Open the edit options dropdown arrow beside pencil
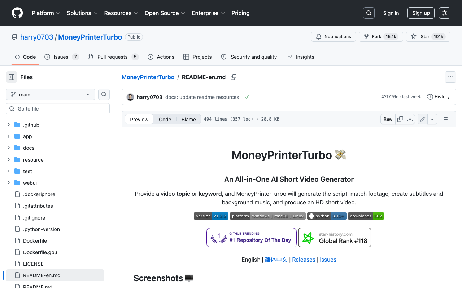This screenshot has height=288, width=462. point(432,119)
